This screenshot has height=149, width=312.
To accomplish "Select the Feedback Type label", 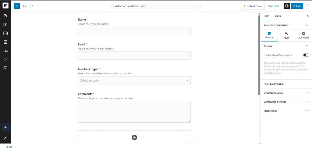I will (x=87, y=69).
